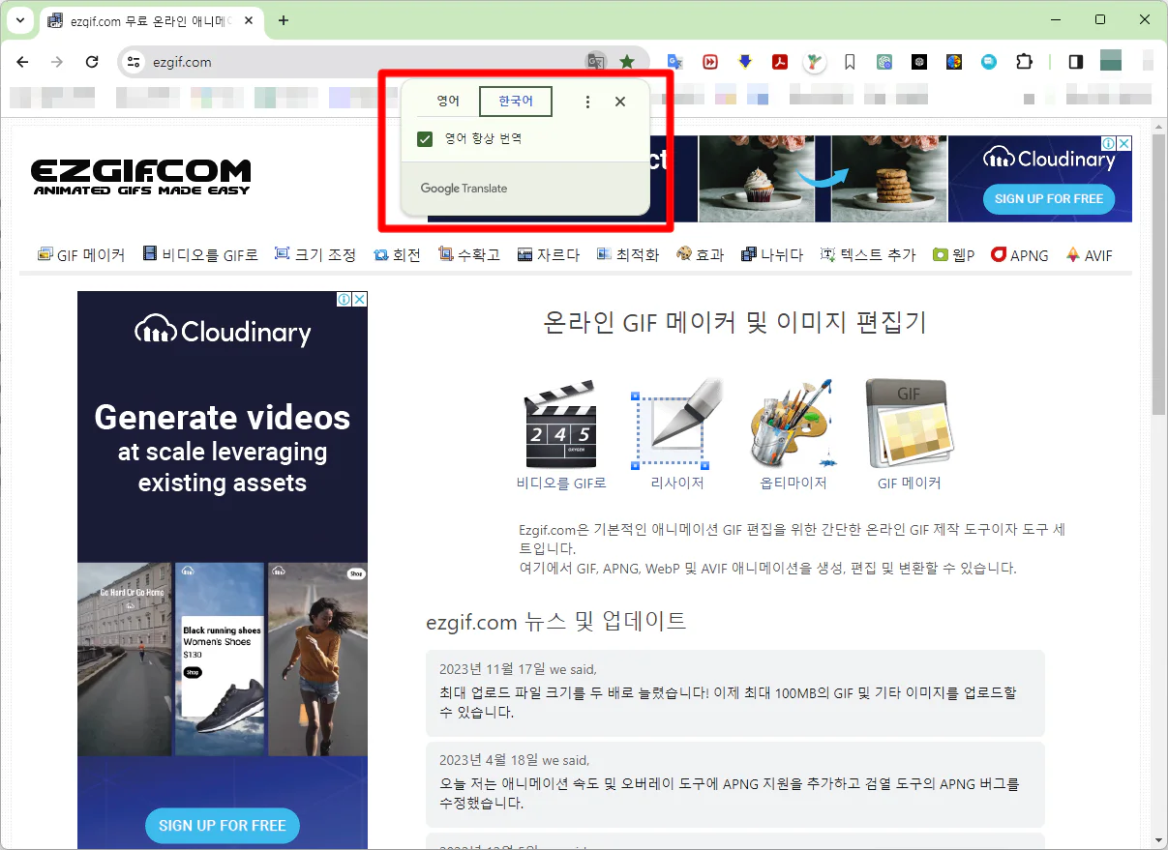Reload the ezgif.com page
The height and width of the screenshot is (850, 1168).
coord(92,62)
